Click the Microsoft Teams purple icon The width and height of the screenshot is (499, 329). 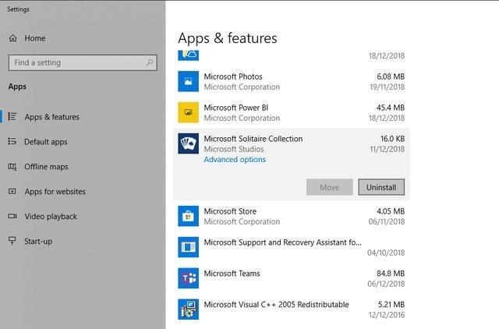click(189, 278)
